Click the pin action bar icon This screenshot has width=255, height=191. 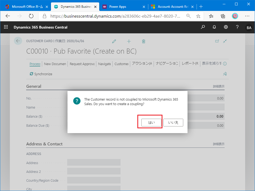[225, 74]
